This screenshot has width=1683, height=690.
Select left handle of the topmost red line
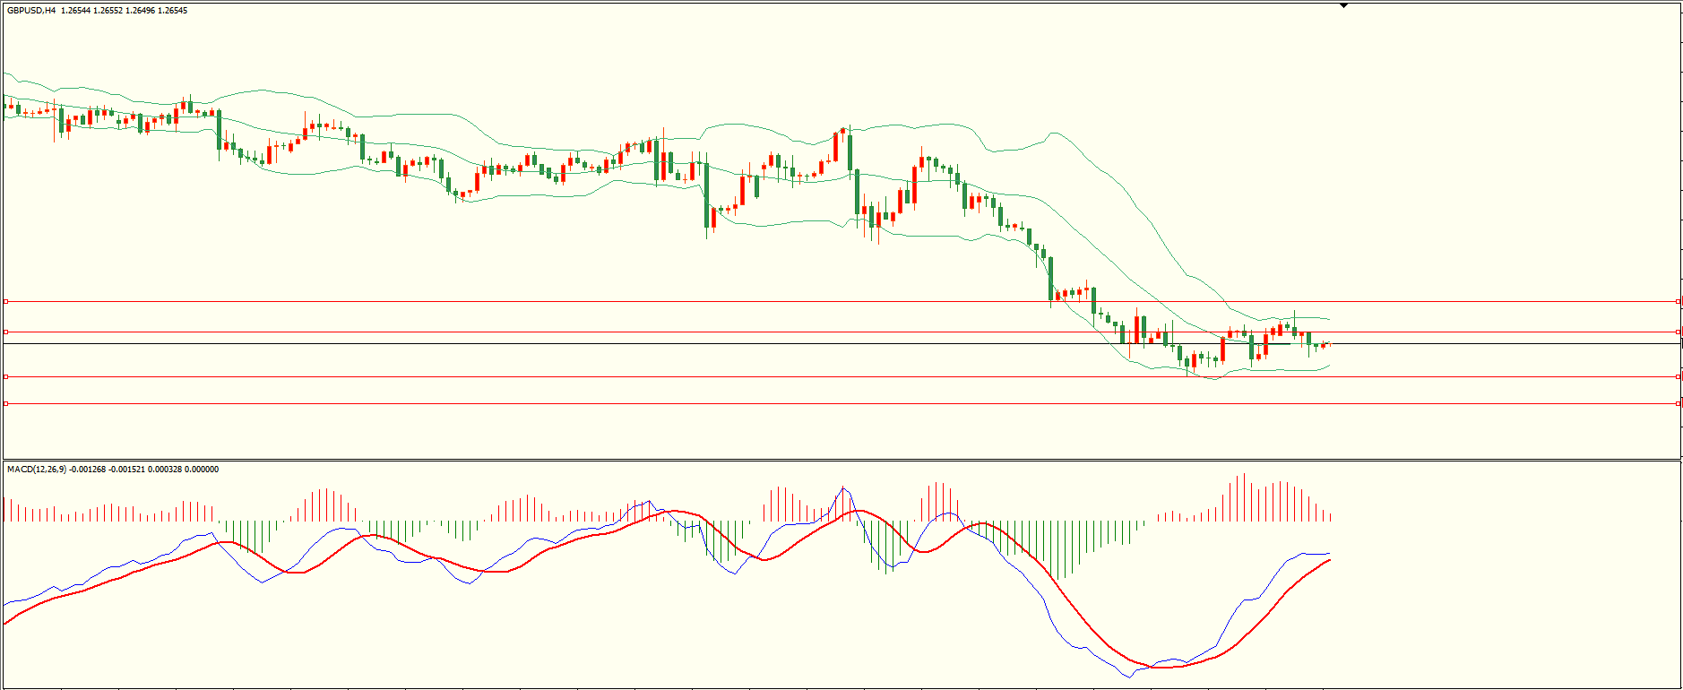pyautogui.click(x=6, y=302)
